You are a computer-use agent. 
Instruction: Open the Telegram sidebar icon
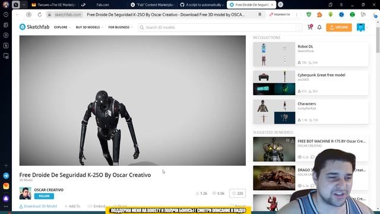click(6, 175)
